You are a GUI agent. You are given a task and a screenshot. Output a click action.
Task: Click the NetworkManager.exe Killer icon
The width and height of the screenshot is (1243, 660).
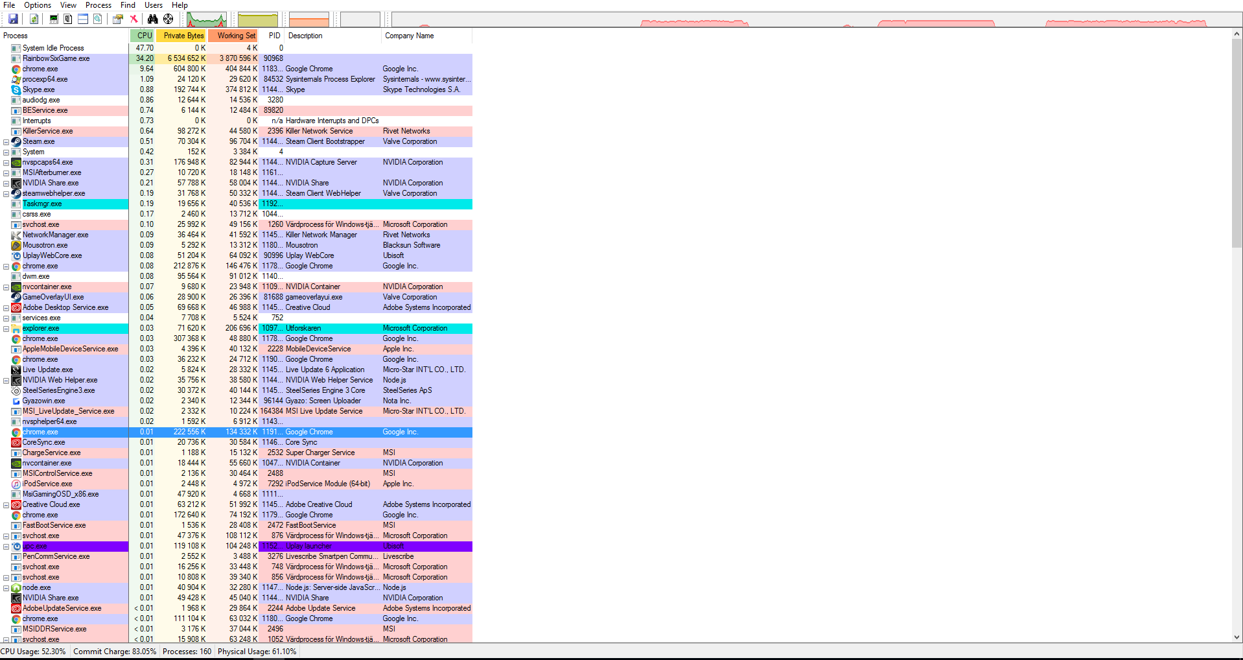[16, 235]
